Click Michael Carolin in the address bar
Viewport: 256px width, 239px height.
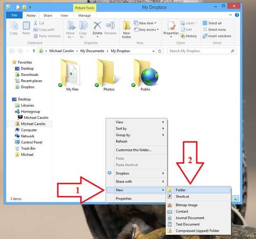pyautogui.click(x=62, y=51)
